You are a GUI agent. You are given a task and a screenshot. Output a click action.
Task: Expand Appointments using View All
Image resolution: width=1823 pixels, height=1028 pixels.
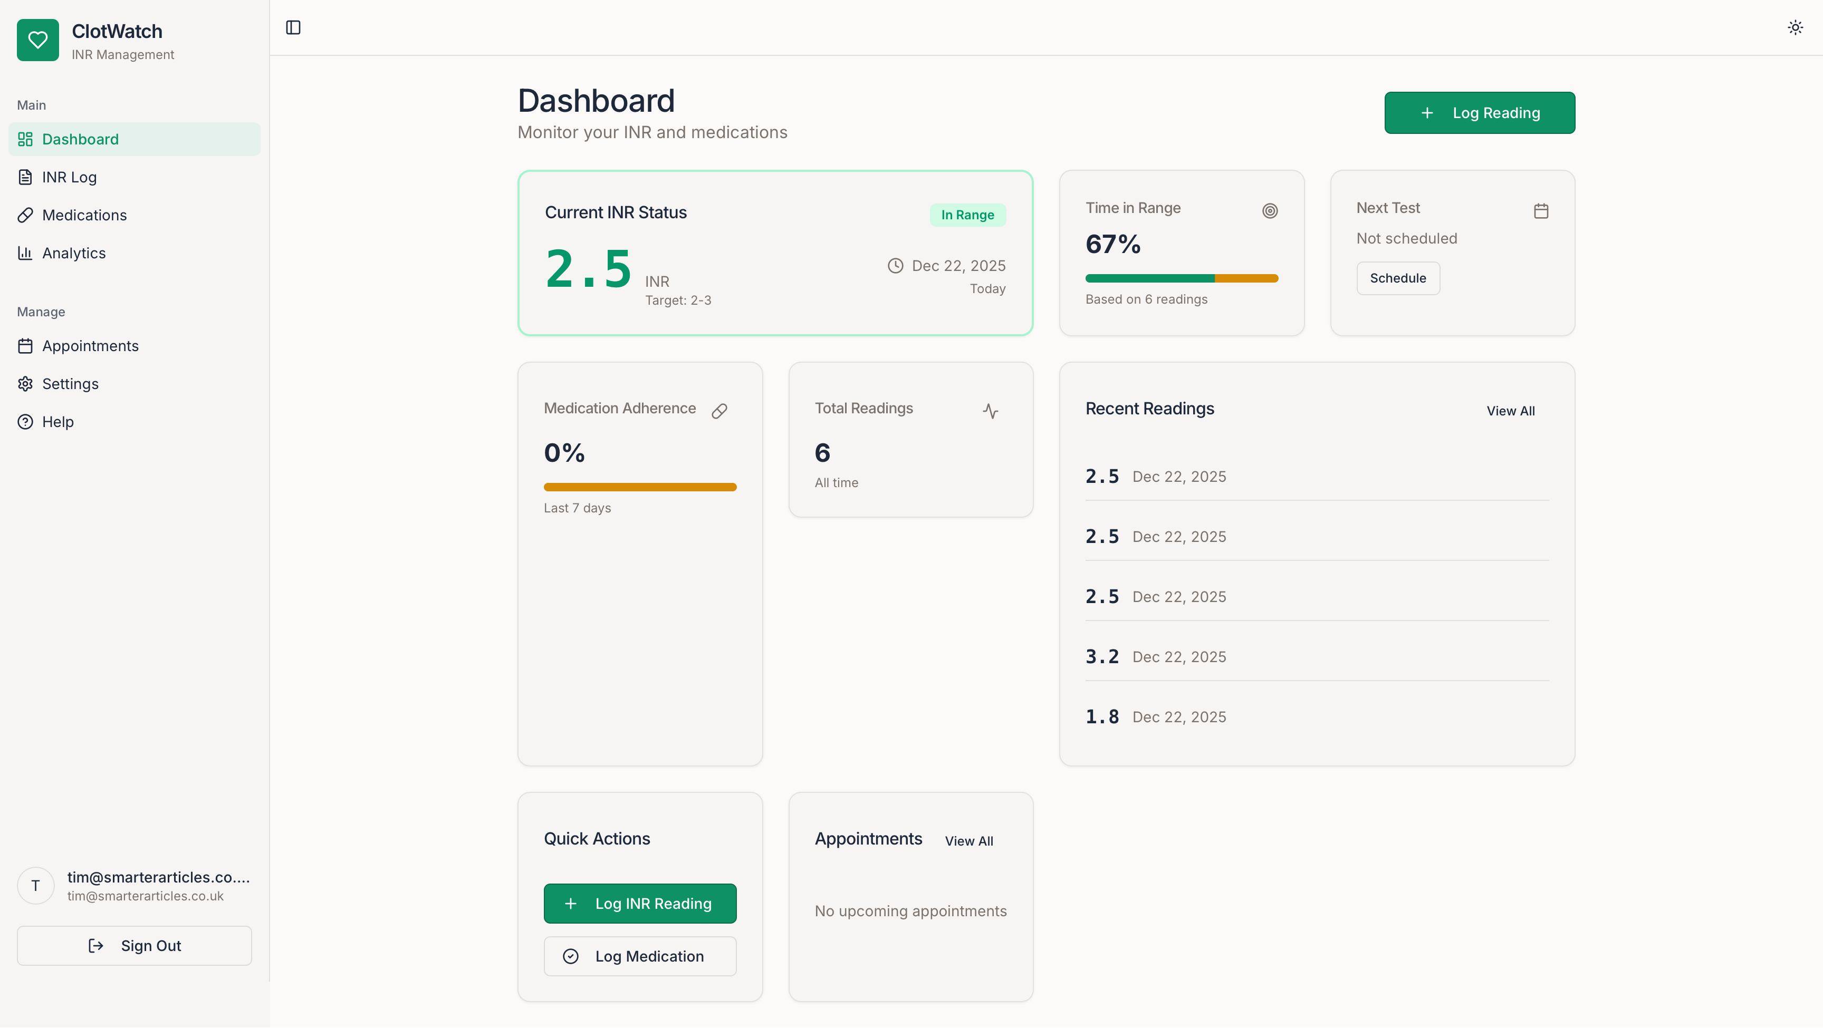(x=969, y=840)
